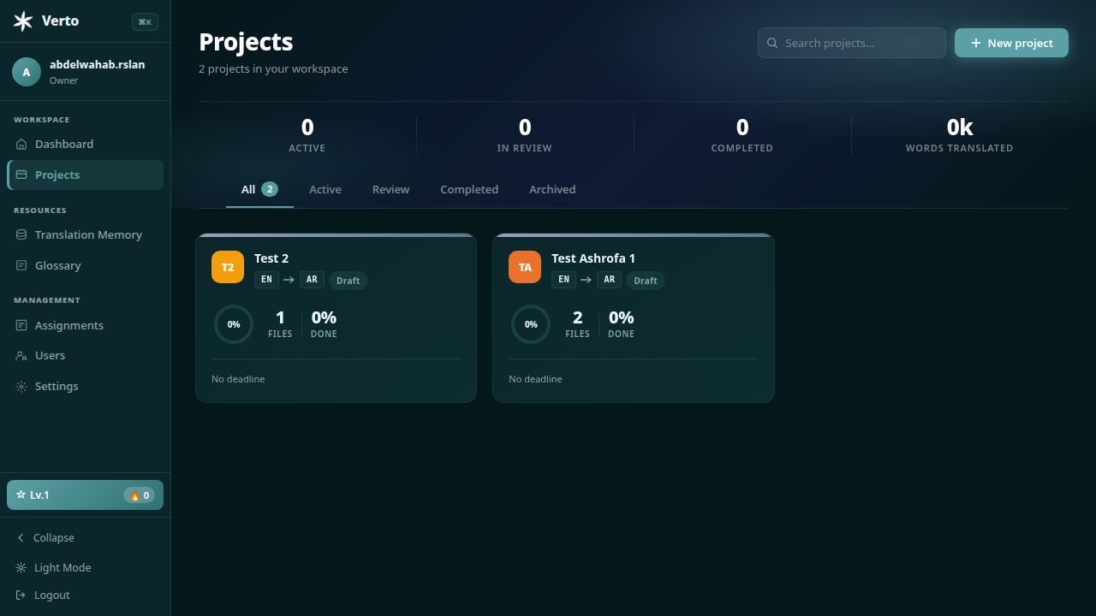Open Users management
Screen dimensions: 1096x616
point(86,355)
